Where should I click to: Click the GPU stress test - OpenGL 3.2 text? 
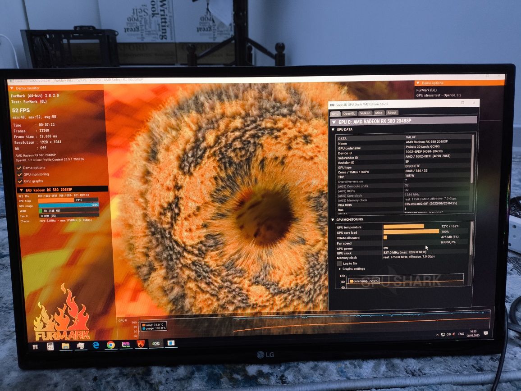coord(438,95)
